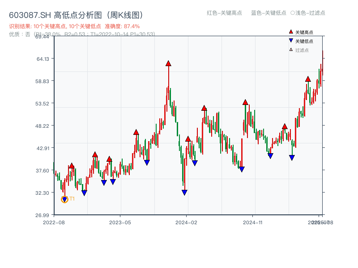358x268 pixels.
Task: Select the first red high marker just right of T1
Action: click(72, 166)
